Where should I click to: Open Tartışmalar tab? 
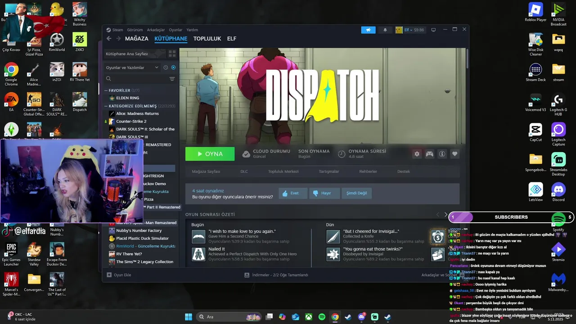coord(329,171)
